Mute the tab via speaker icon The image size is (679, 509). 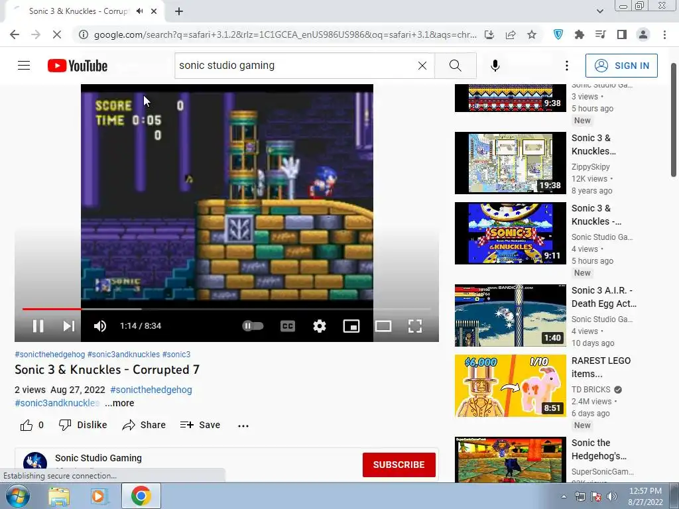click(139, 11)
